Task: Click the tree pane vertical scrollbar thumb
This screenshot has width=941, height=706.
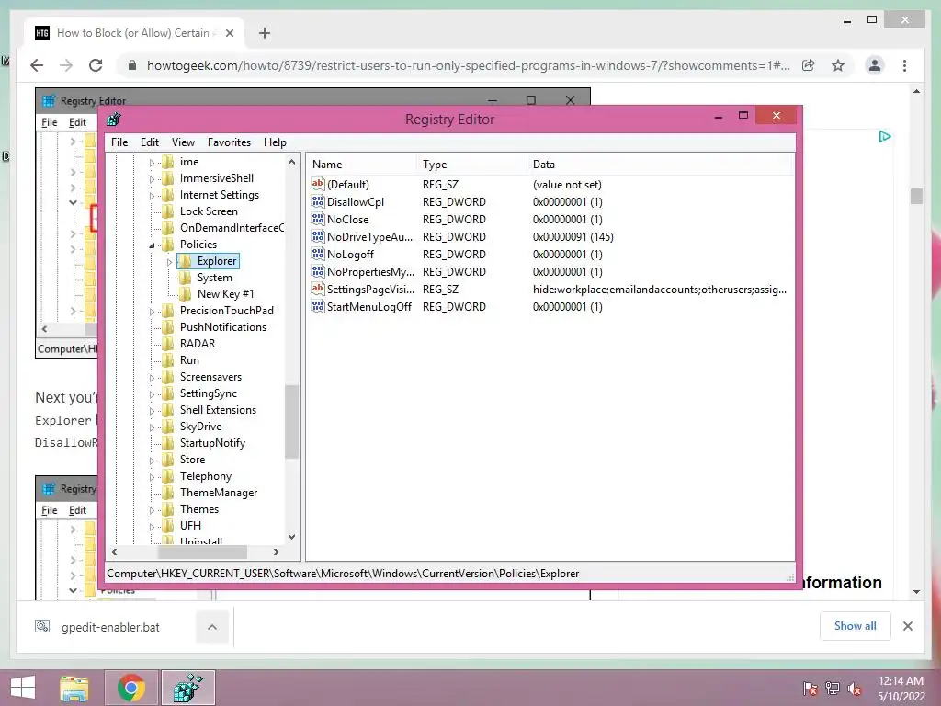Action: [291, 421]
